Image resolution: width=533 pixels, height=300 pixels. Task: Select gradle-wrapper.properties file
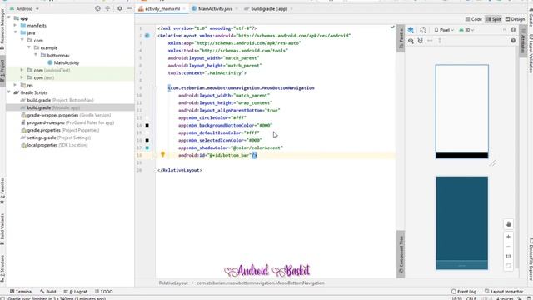pyautogui.click(x=66, y=115)
